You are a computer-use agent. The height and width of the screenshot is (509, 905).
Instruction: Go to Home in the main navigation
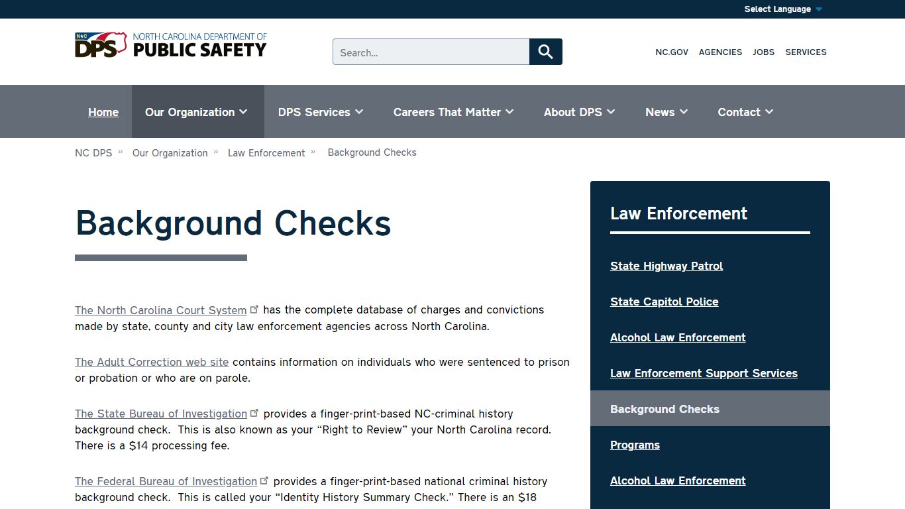[103, 112]
